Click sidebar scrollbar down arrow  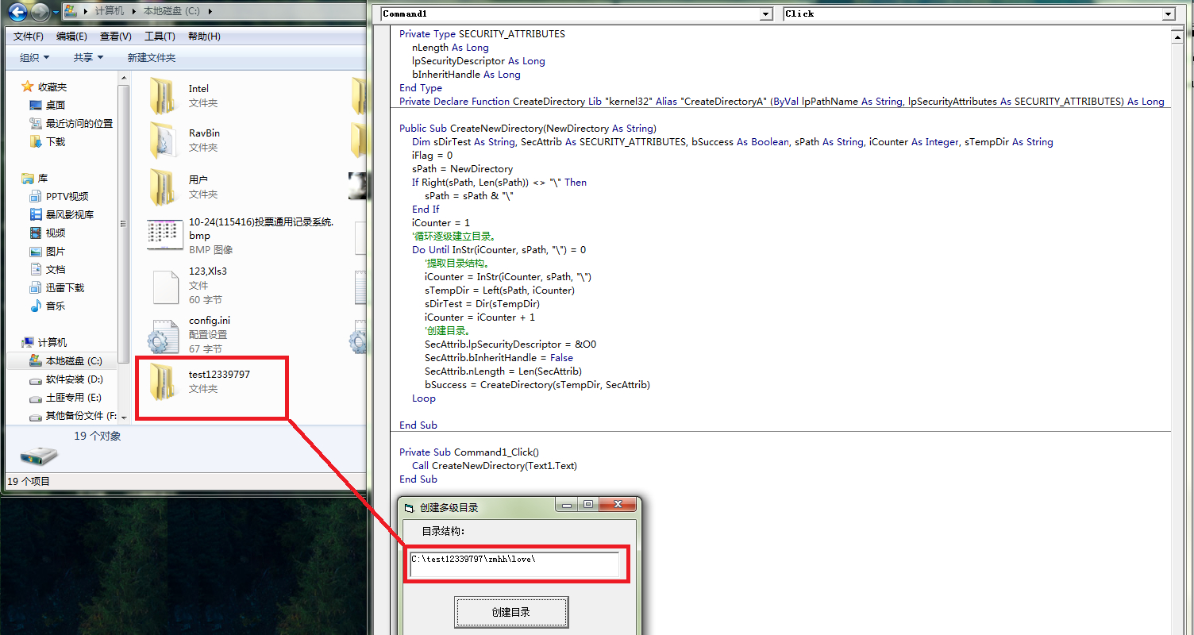[124, 417]
